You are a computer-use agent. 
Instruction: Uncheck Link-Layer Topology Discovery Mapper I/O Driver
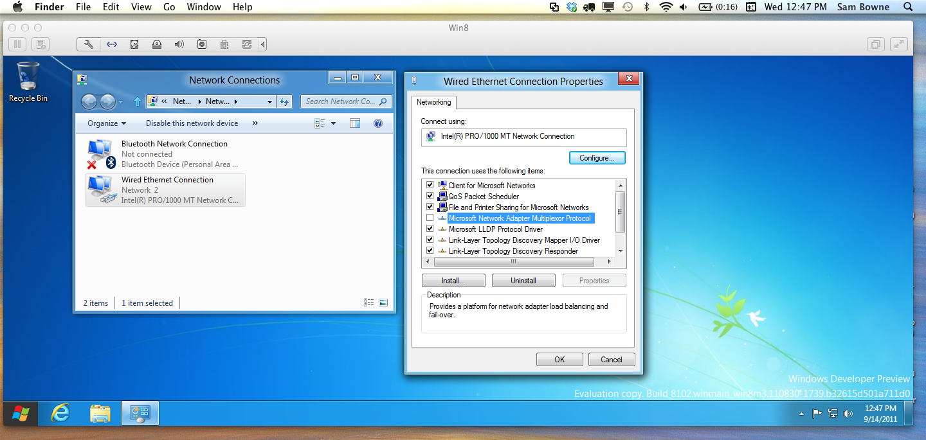click(430, 240)
